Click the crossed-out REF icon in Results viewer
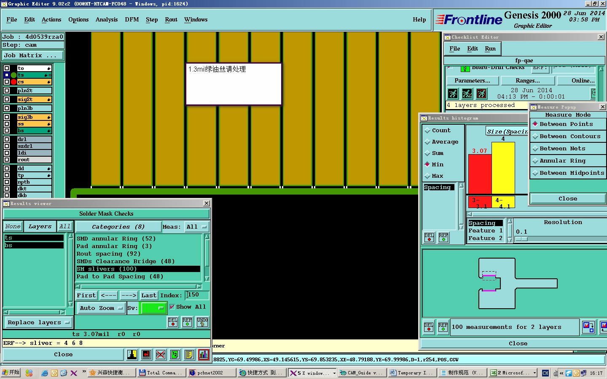Viewport: 607px width, 379px height. [x=161, y=355]
